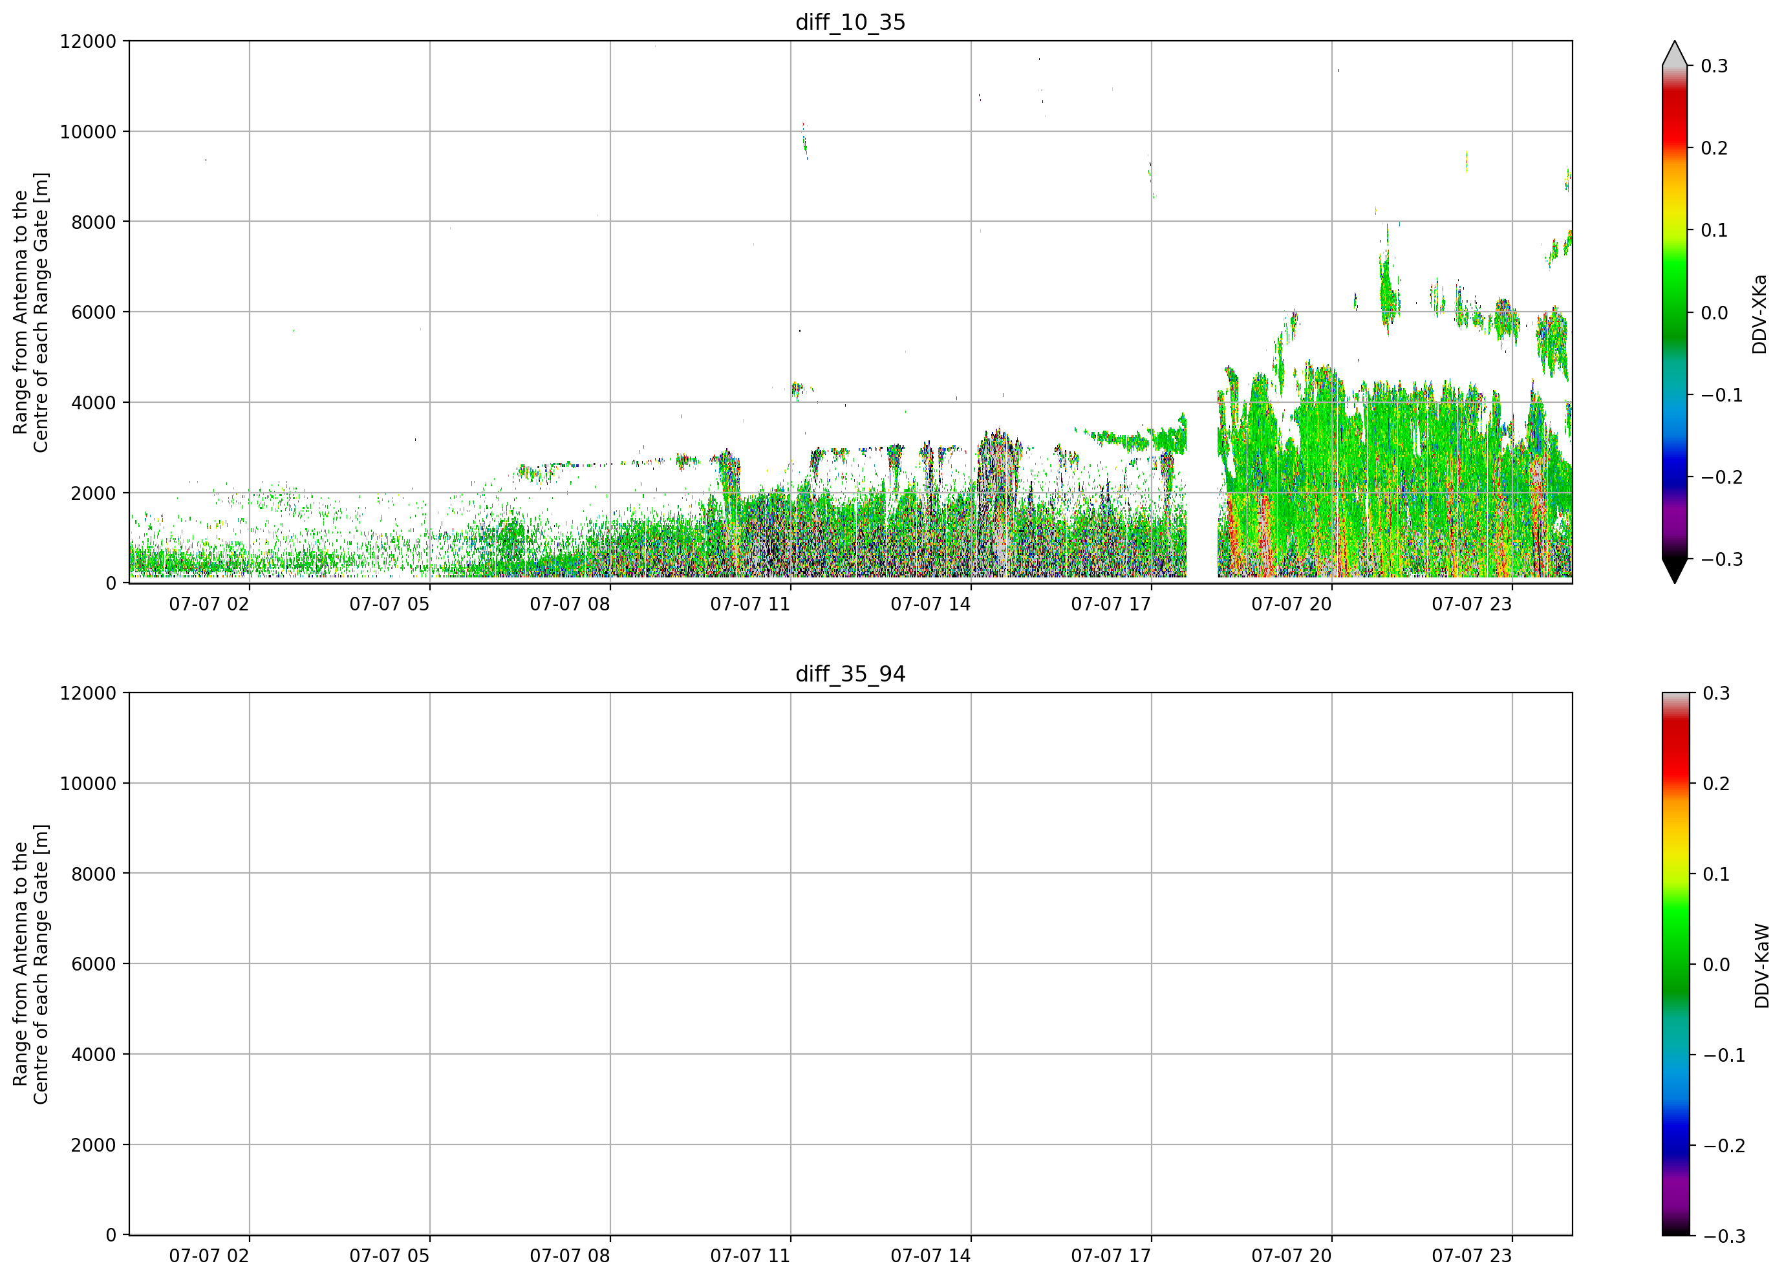Click the 0.1 tick on DDV-XKa colorbar

pyautogui.click(x=1715, y=230)
